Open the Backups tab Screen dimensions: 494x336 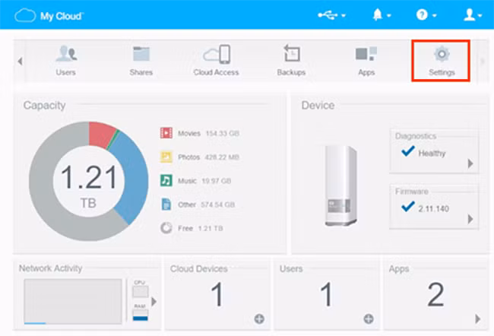[x=291, y=61]
